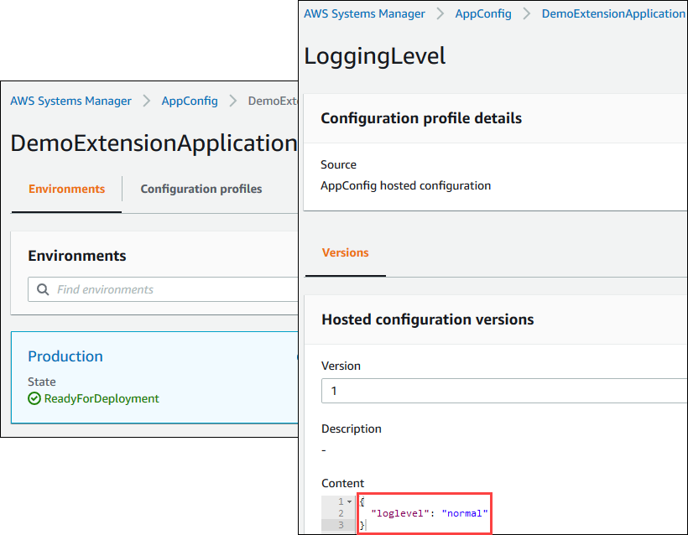Click the Configuration profile details heading
Image resolution: width=688 pixels, height=535 pixels.
click(x=421, y=118)
